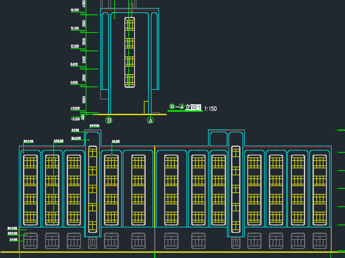
Task: Click the 1:150 scale text
Action: point(209,109)
